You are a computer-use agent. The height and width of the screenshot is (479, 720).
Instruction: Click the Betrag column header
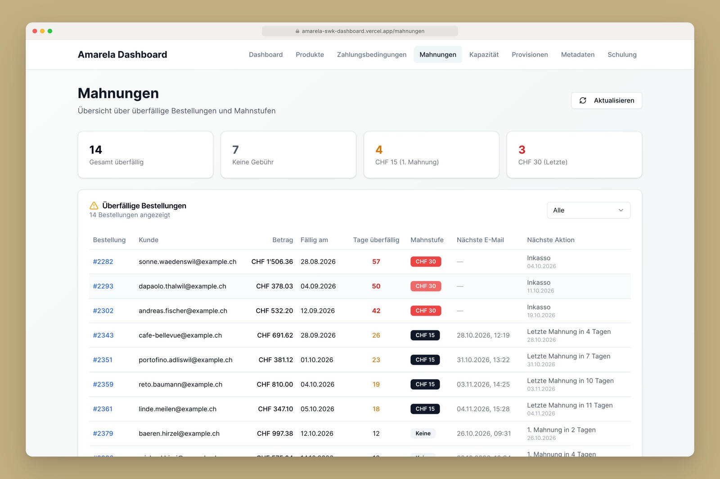[283, 240]
